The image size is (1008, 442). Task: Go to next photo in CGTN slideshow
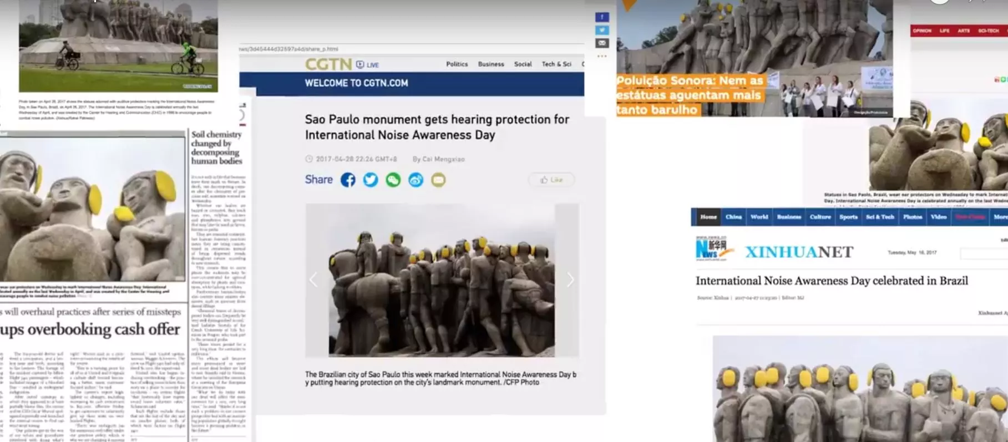click(570, 280)
